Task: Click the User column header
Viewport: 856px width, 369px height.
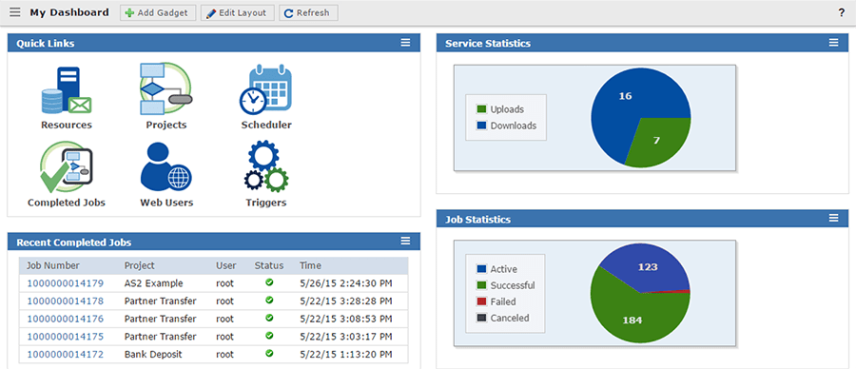Action: pos(226,266)
